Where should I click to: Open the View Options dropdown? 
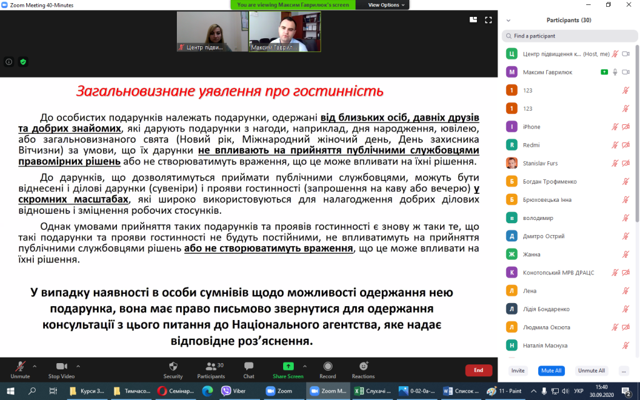tap(387, 5)
